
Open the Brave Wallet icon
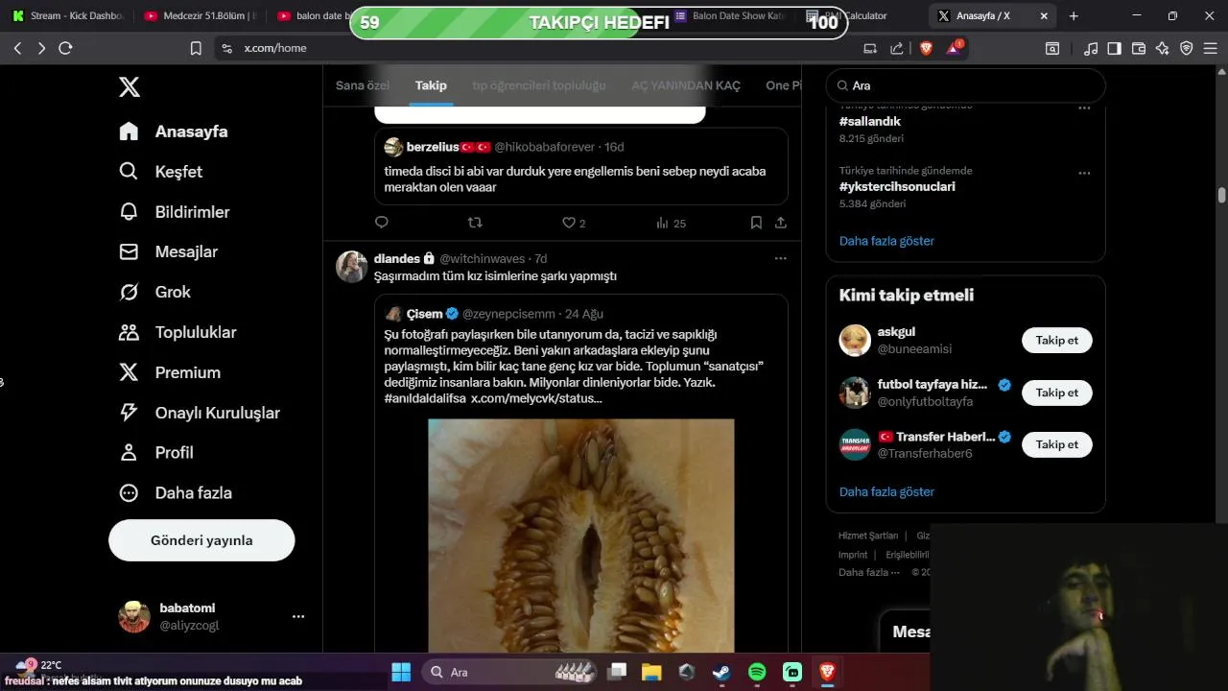[1139, 48]
